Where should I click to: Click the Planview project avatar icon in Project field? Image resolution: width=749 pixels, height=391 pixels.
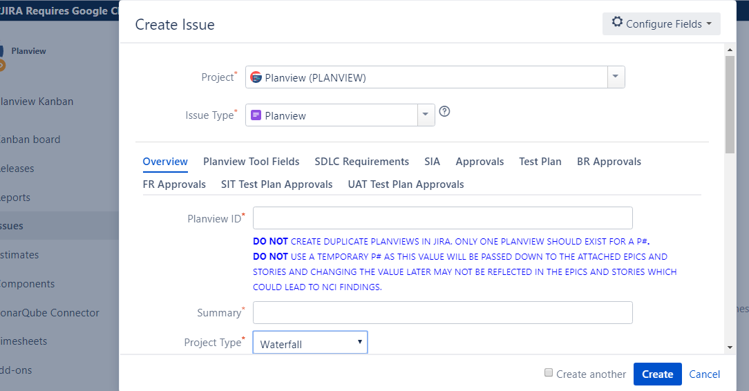point(256,77)
